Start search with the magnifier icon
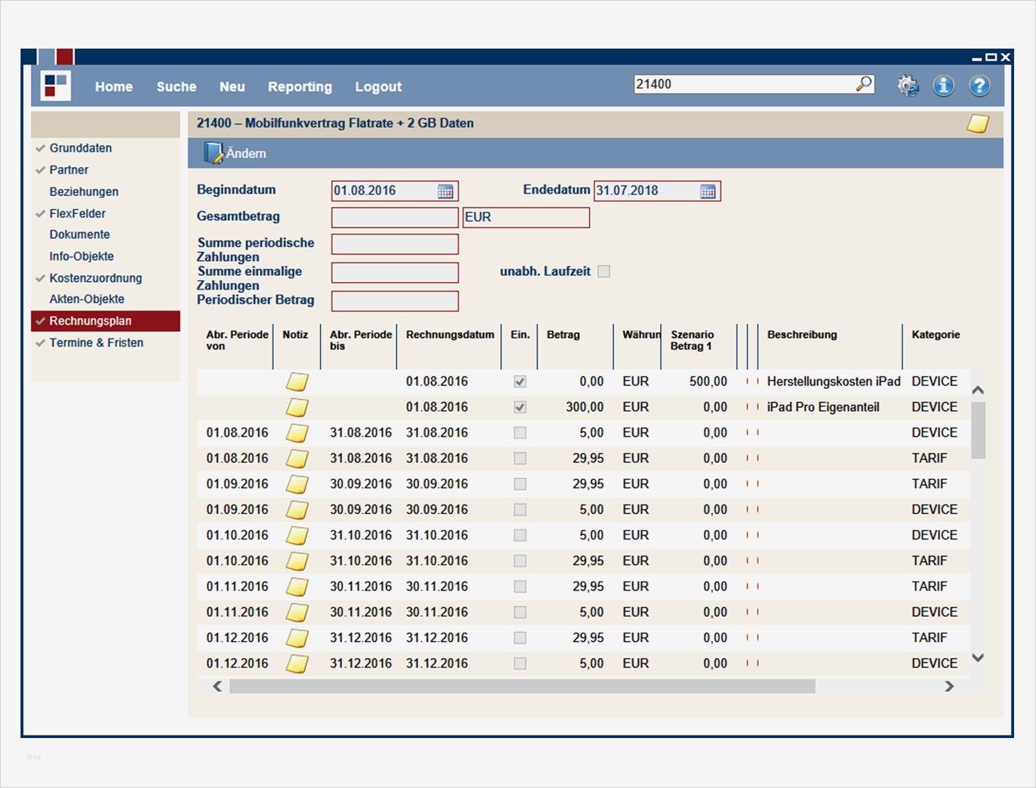This screenshot has width=1036, height=788. [865, 84]
